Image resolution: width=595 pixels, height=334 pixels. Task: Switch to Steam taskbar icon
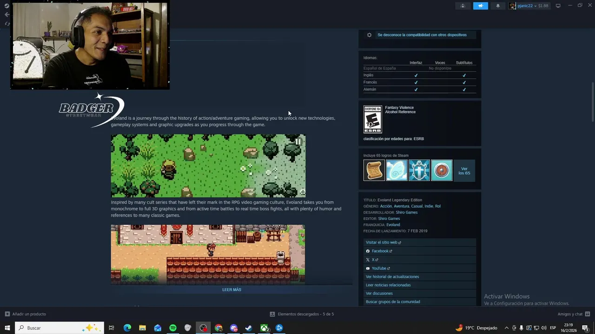point(249,328)
